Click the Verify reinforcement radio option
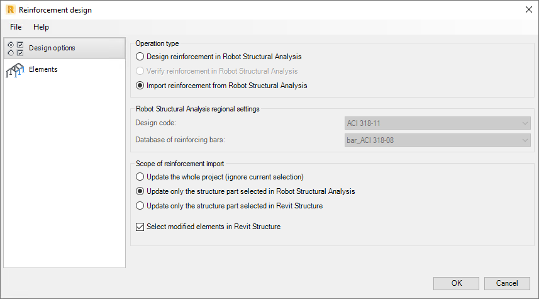 (x=141, y=71)
